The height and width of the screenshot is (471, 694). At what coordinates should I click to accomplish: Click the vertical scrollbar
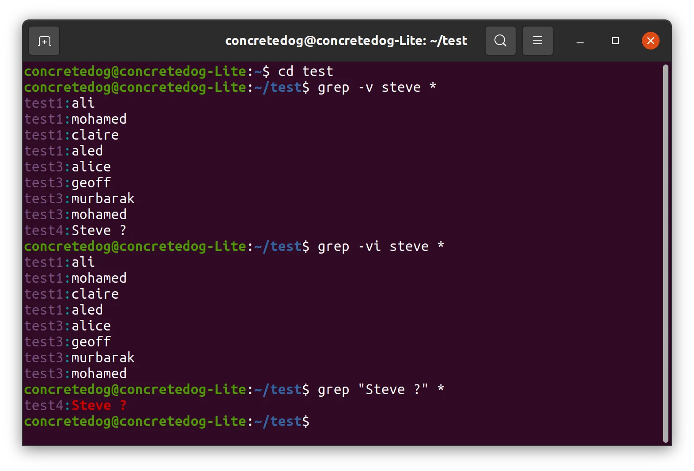click(666, 253)
